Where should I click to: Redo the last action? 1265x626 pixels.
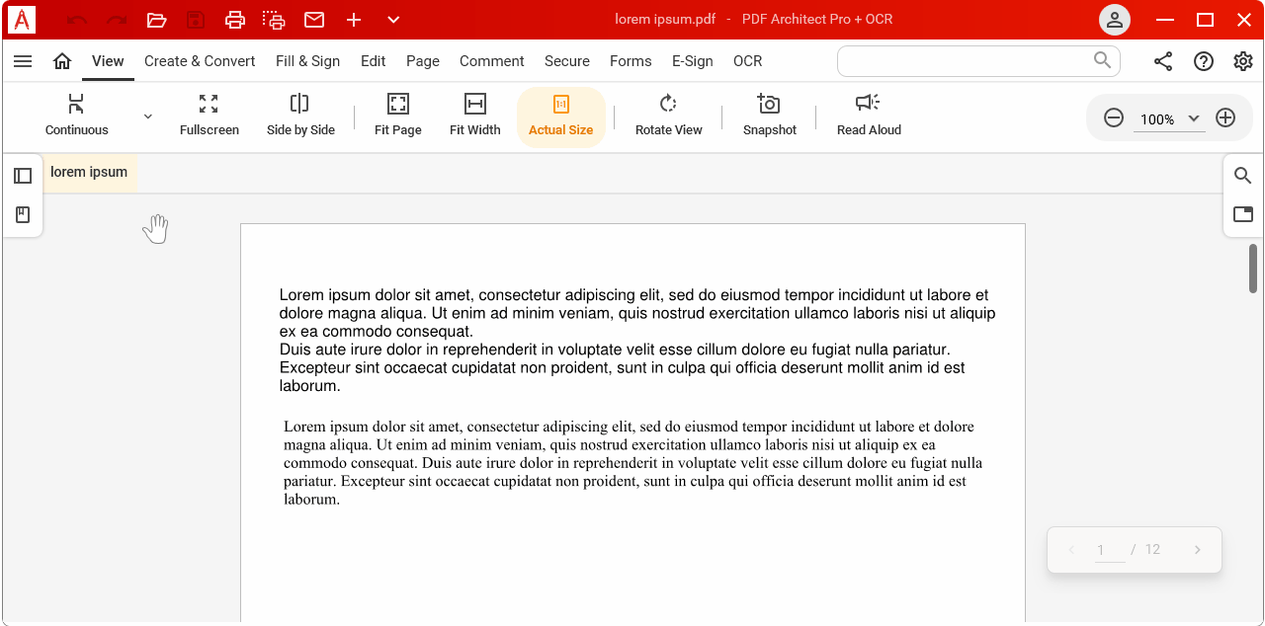(117, 20)
